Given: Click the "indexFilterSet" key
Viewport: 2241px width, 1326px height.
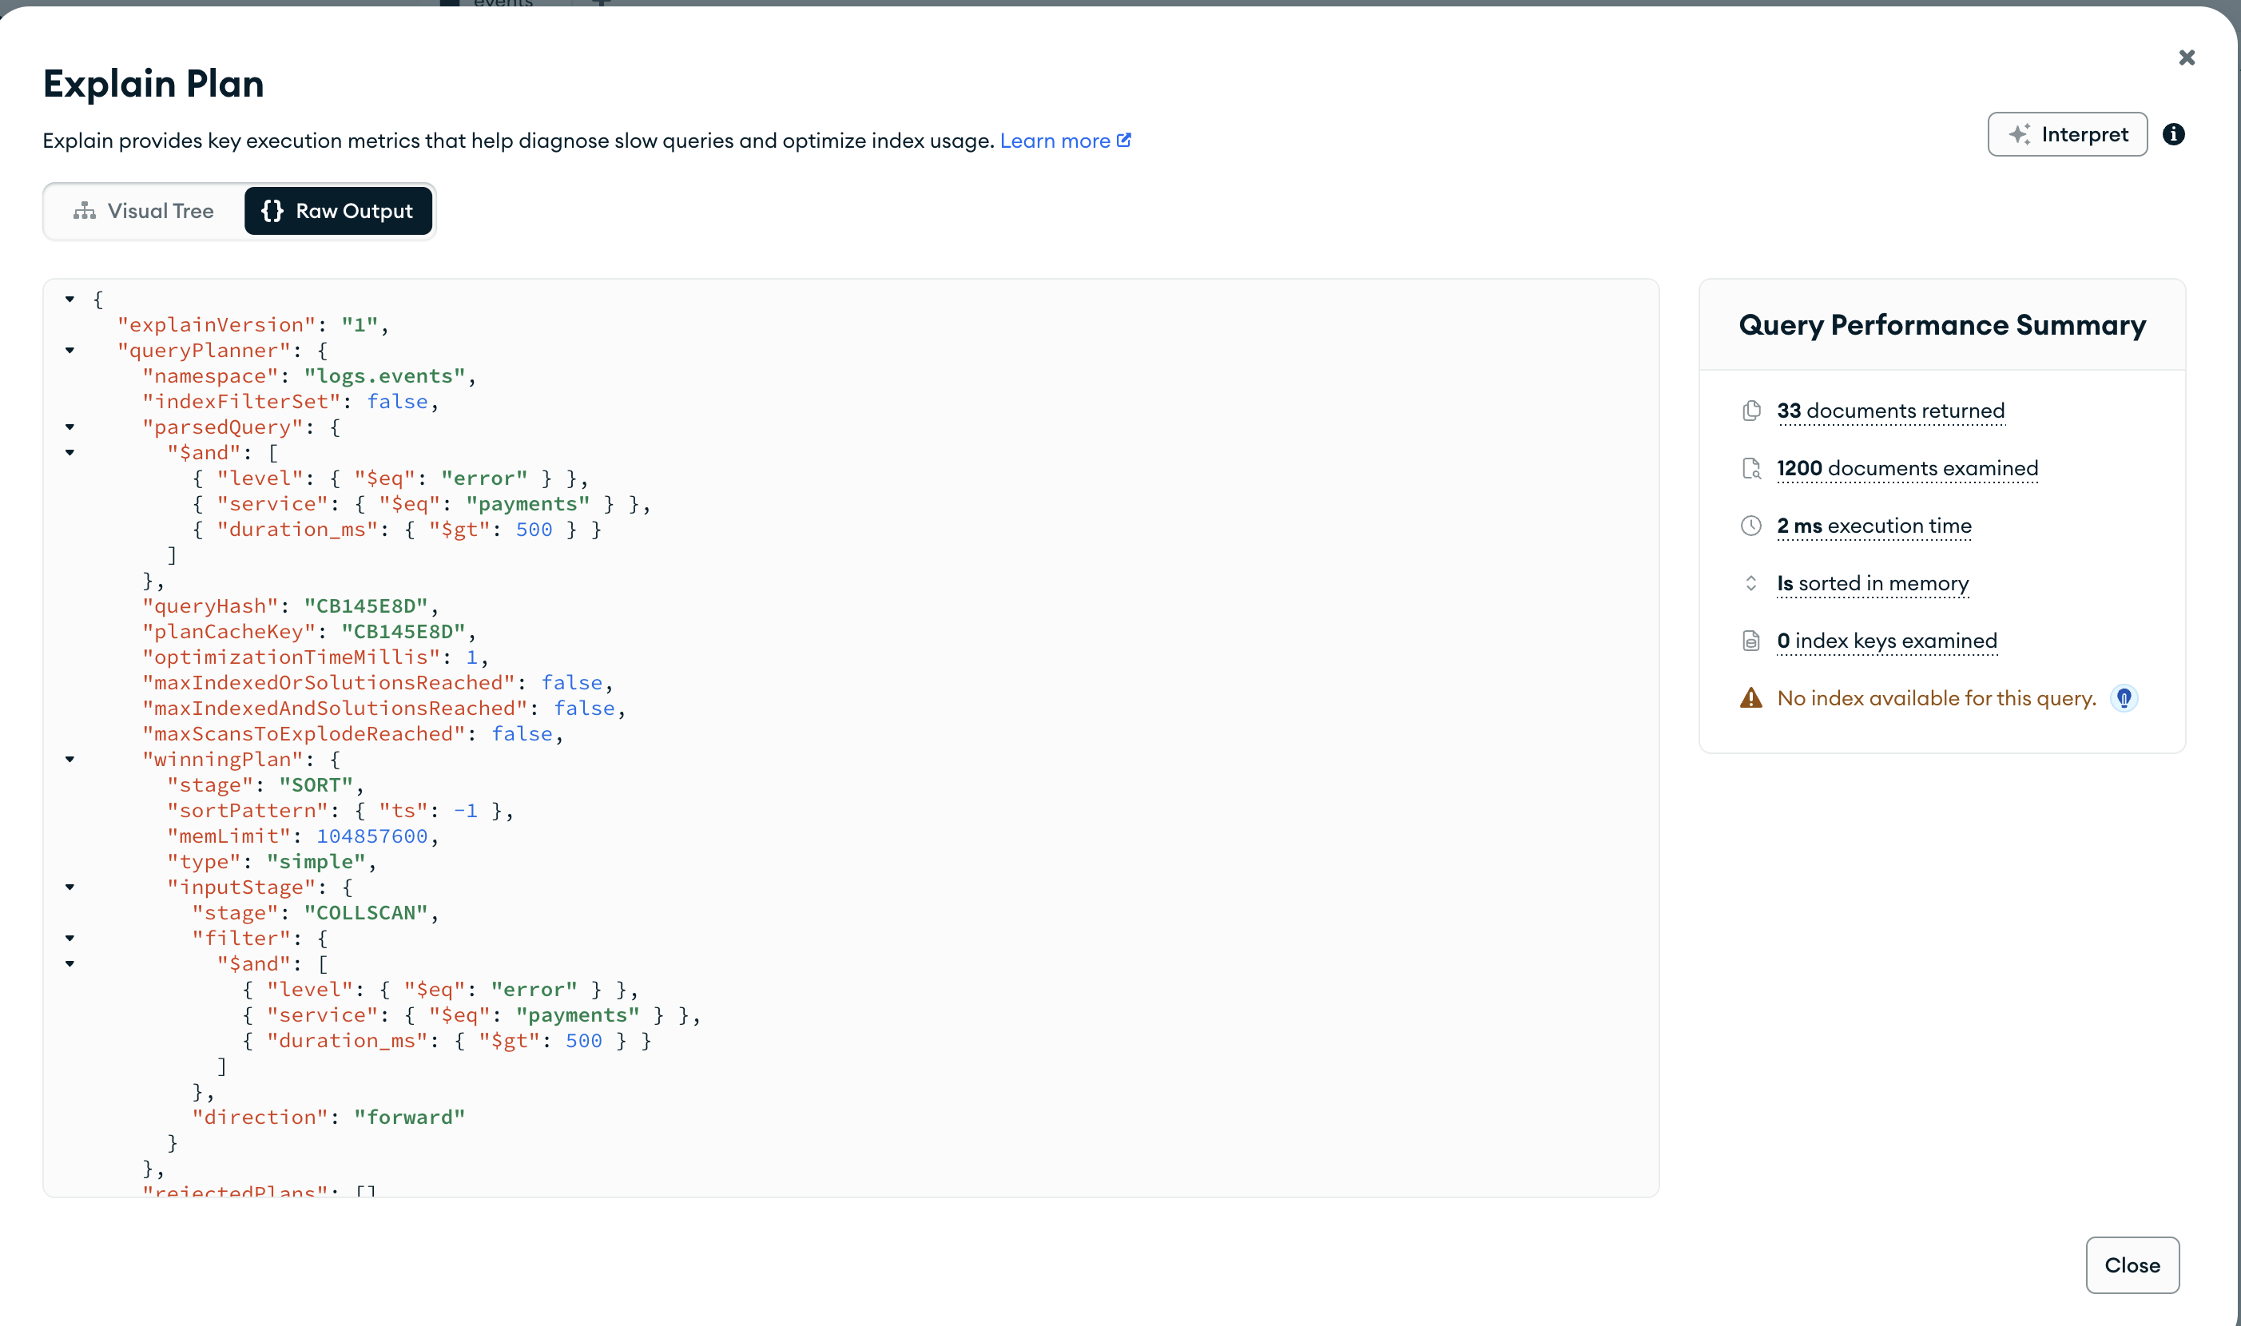Looking at the screenshot, I should (x=241, y=402).
